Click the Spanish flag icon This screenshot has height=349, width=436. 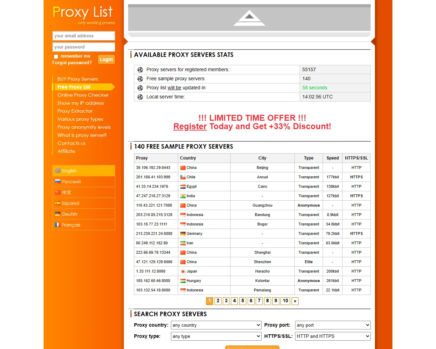point(58,203)
